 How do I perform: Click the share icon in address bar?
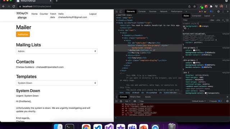coord(189,6)
